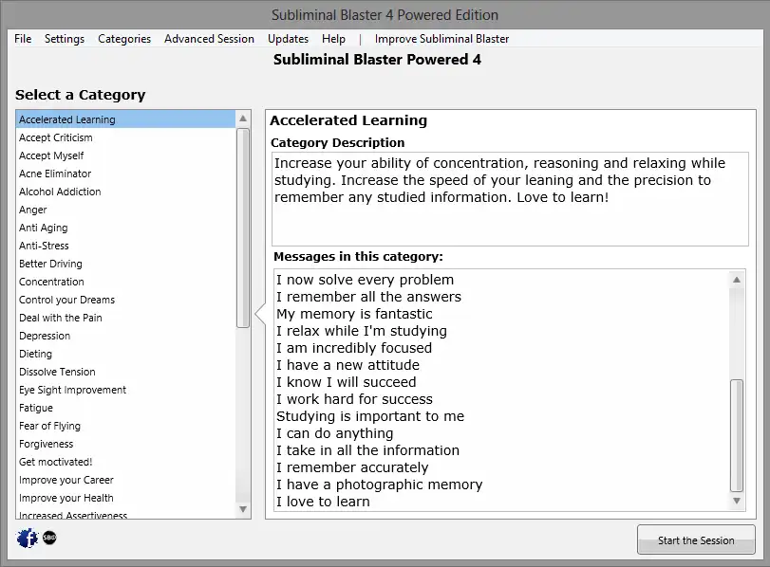Click category list scroll up arrow
The width and height of the screenshot is (770, 567).
click(x=243, y=119)
